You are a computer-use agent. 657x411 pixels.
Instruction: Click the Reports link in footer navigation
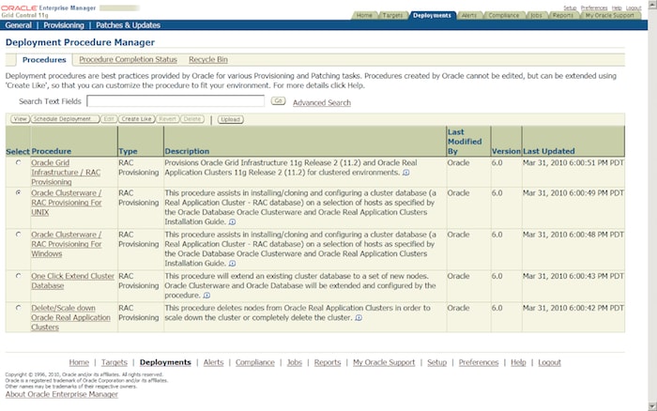[x=328, y=362]
